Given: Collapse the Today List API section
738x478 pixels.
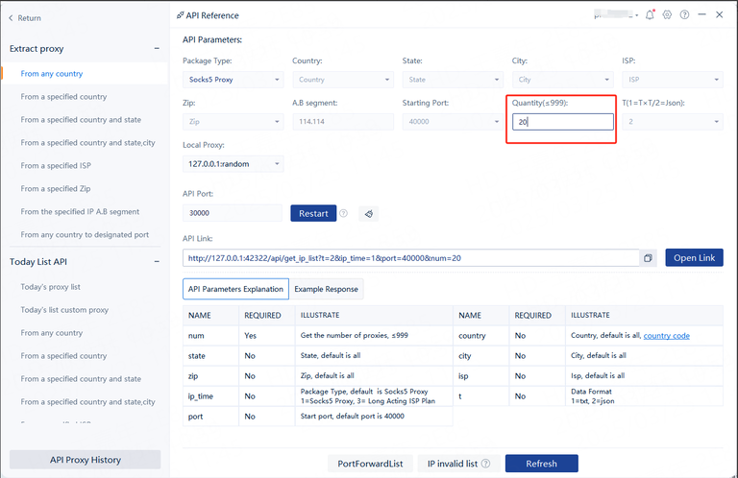Looking at the screenshot, I should [x=157, y=261].
